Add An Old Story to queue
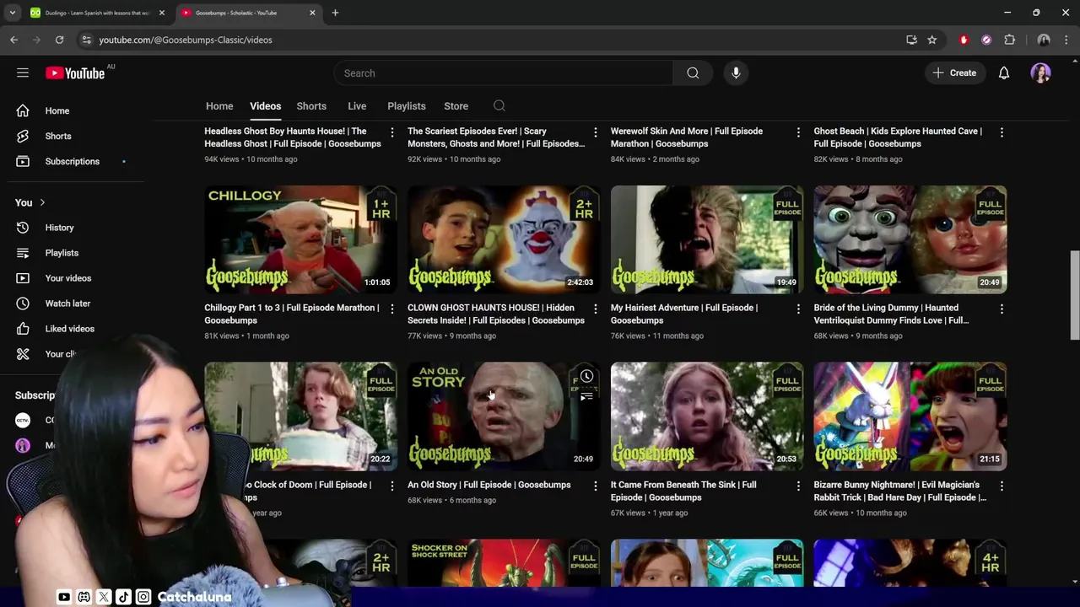 [x=586, y=396]
